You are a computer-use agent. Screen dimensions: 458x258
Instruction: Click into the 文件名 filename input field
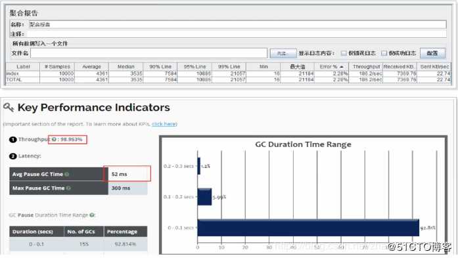(149, 53)
